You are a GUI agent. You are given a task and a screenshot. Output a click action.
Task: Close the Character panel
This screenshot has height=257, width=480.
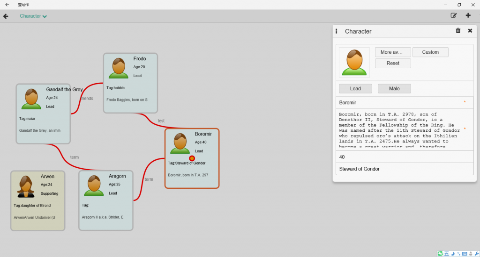click(470, 30)
